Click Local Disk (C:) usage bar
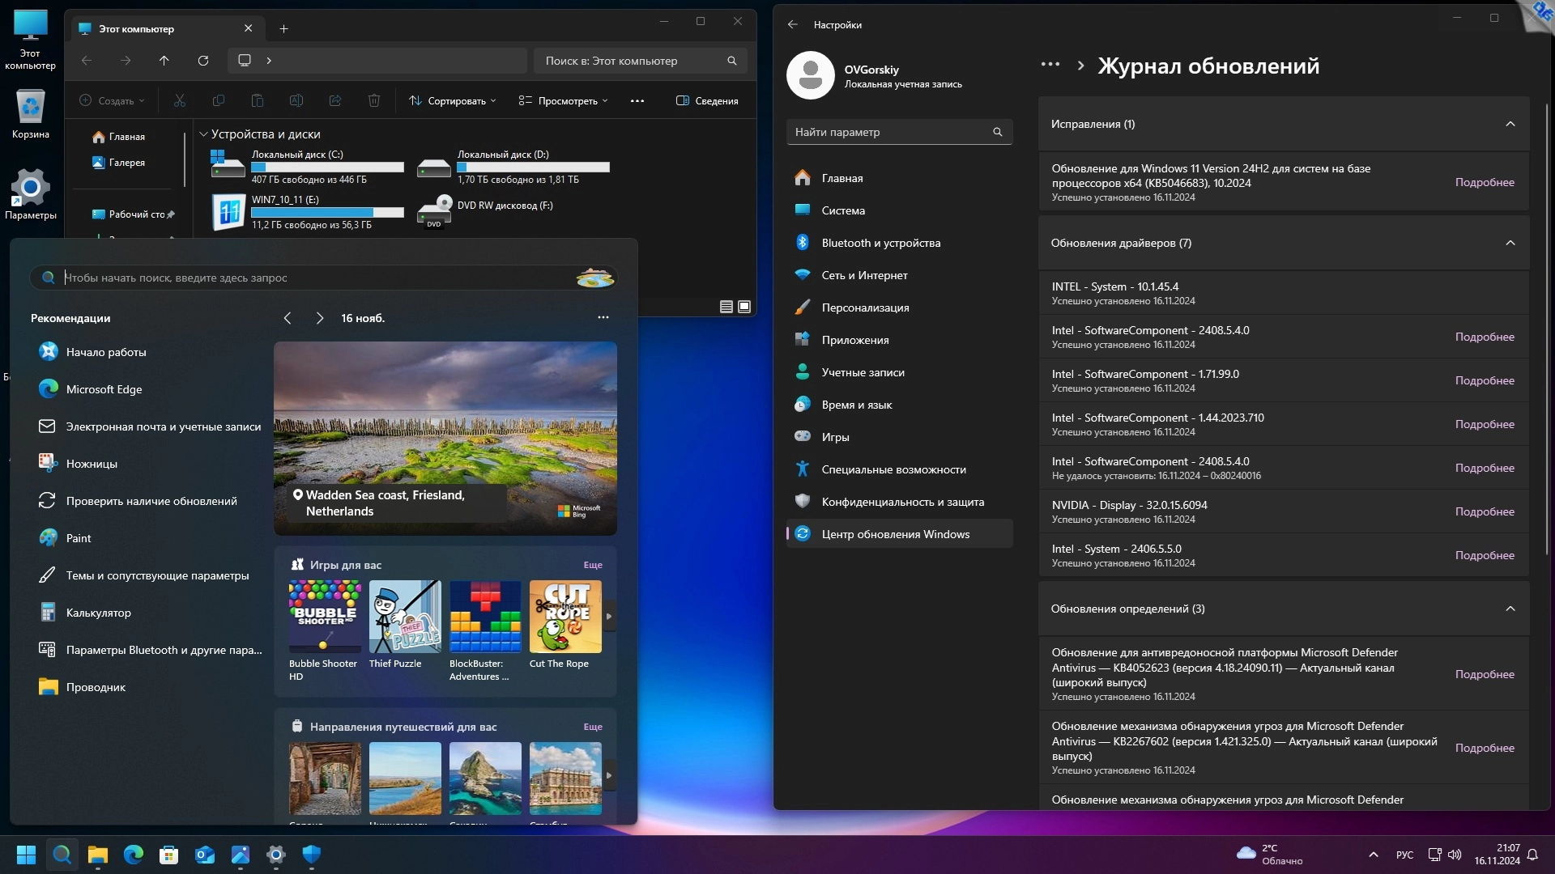Viewport: 1555px width, 874px height. [327, 168]
